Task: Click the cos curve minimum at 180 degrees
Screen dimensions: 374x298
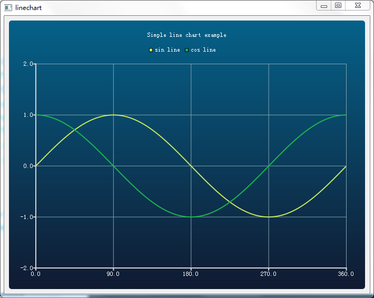Action: 191,217
